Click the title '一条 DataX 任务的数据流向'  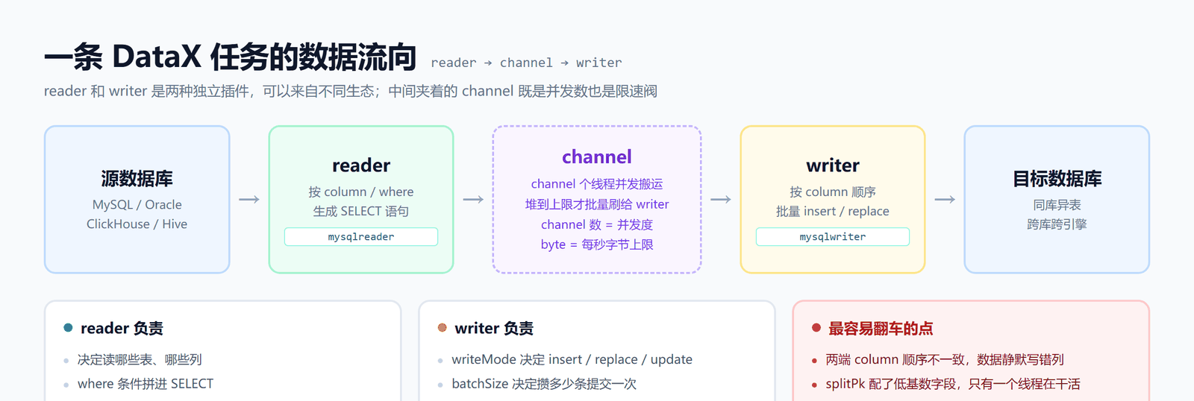[230, 57]
